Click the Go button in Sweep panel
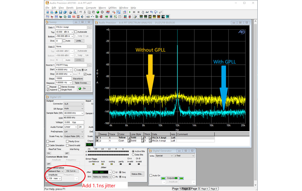This screenshot has width=302, height=191. click(84, 88)
